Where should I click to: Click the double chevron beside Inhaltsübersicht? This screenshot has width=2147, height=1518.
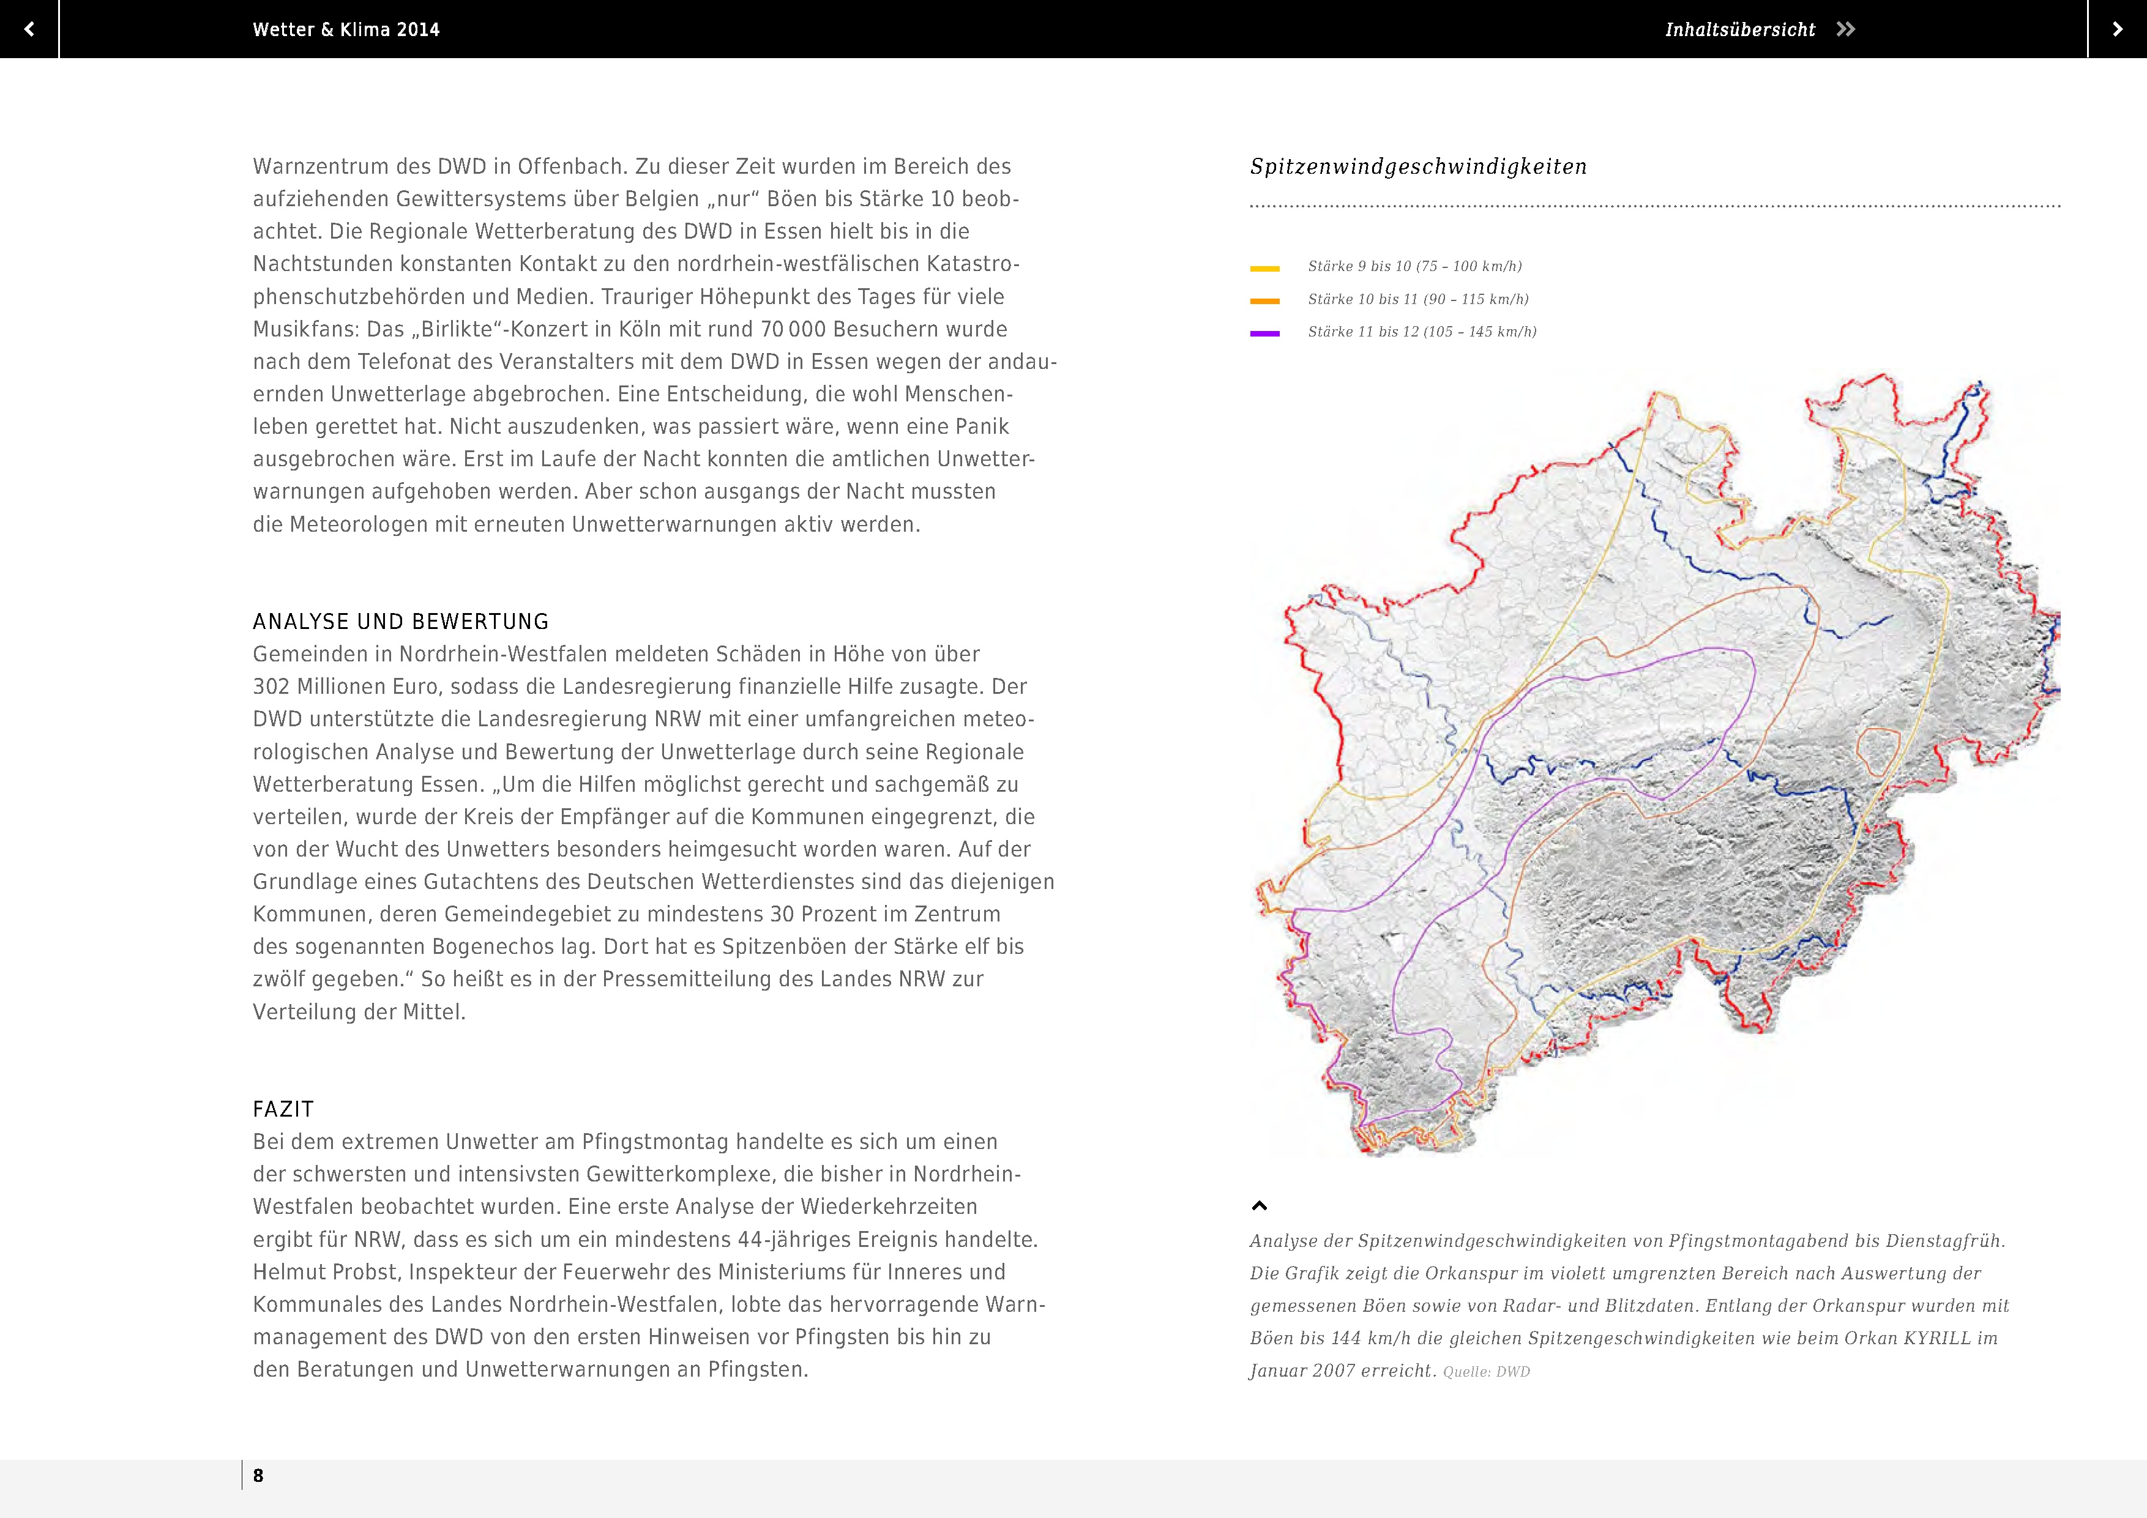click(x=1845, y=29)
